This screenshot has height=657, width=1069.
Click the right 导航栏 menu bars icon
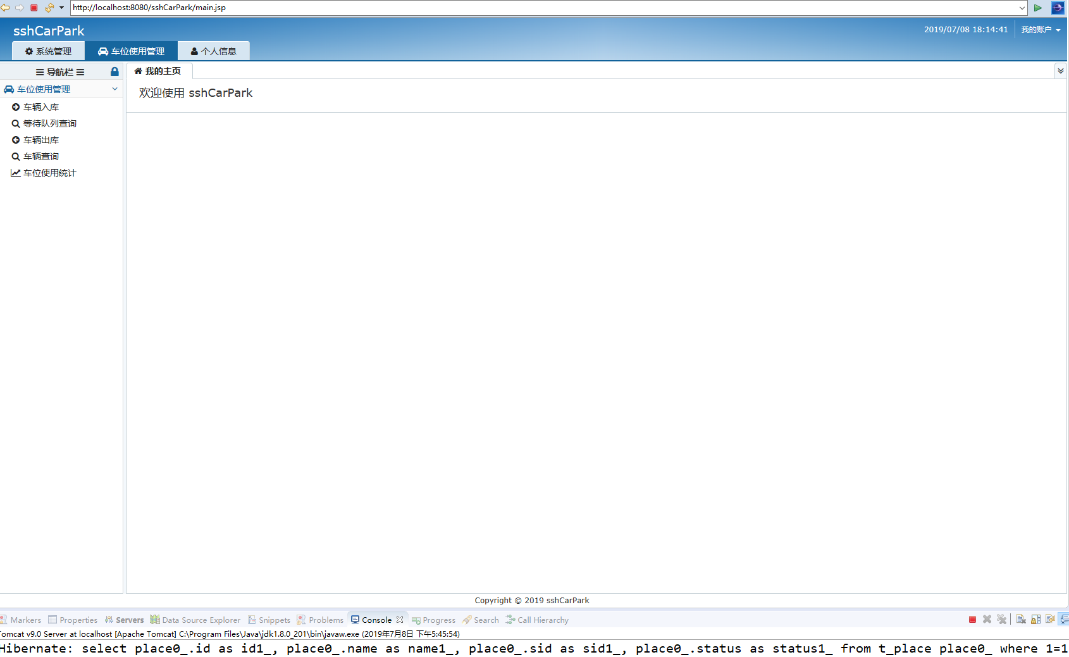pos(80,72)
